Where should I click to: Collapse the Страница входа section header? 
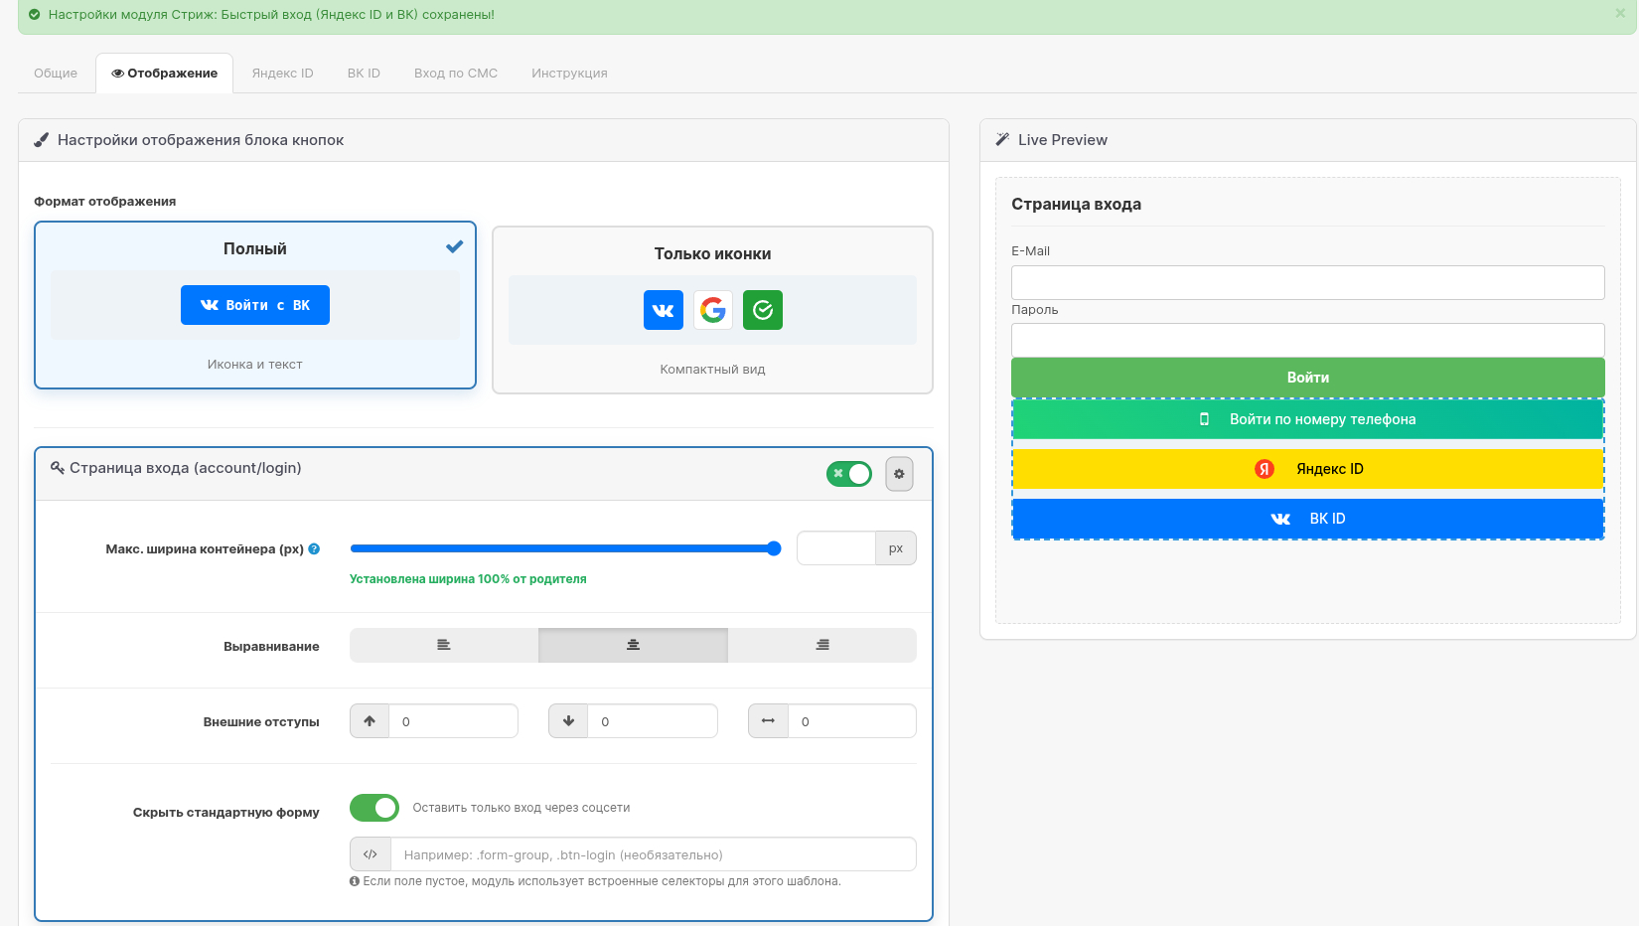186,468
